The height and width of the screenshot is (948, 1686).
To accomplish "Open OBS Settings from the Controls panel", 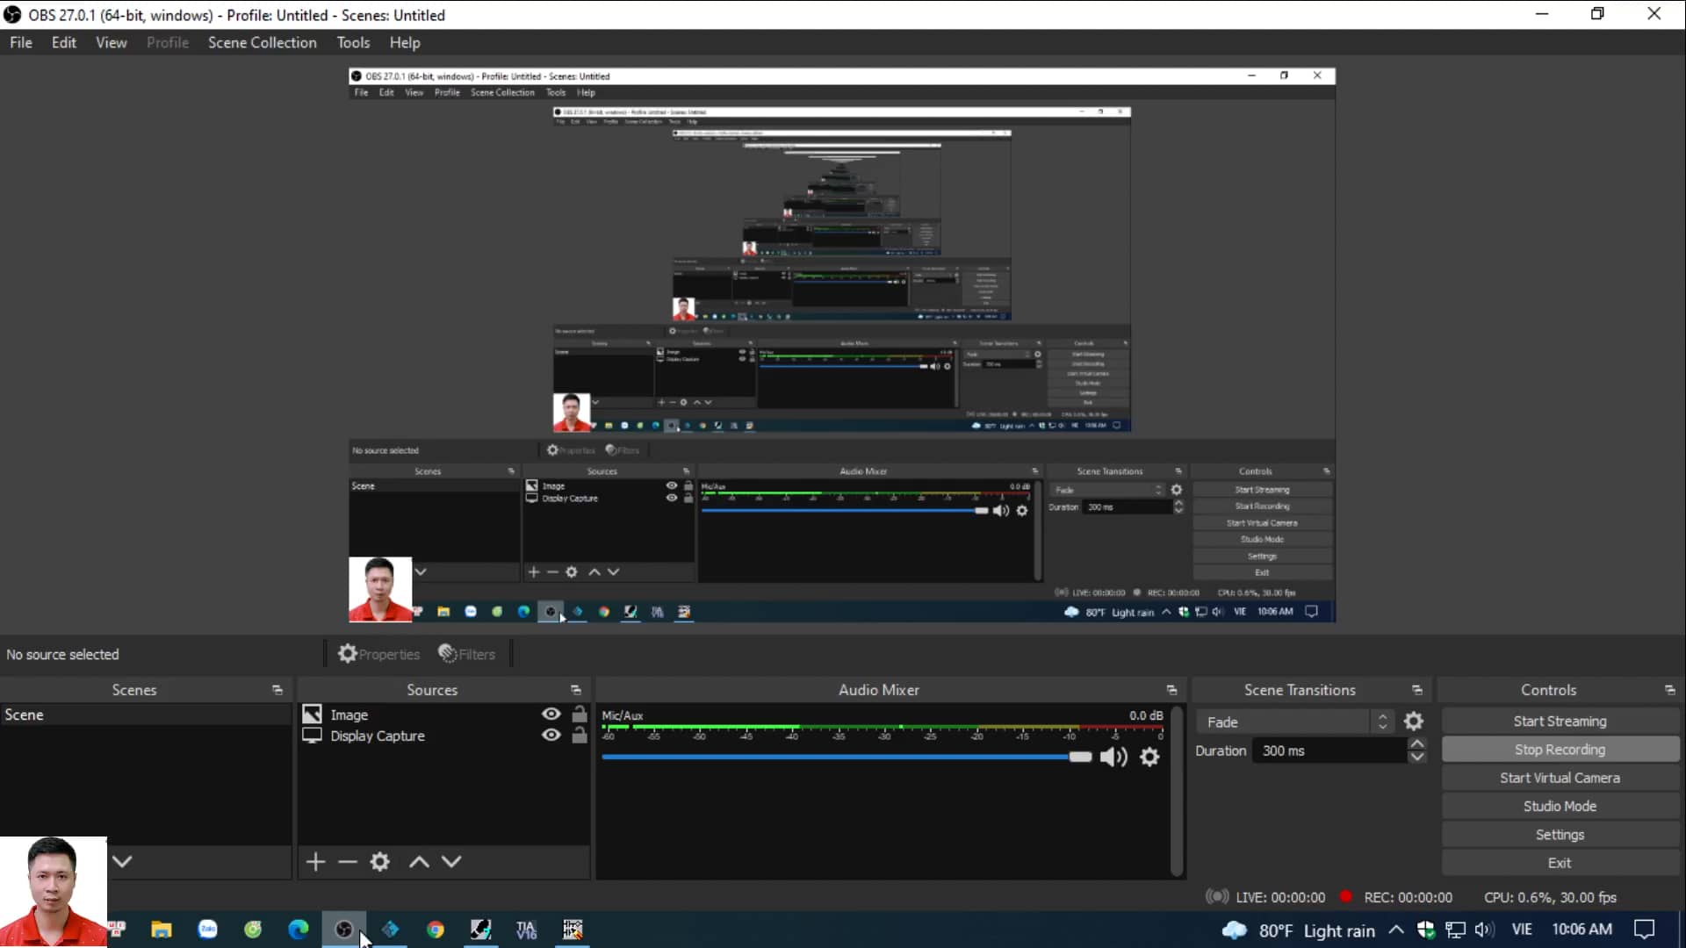I will pos(1560,835).
